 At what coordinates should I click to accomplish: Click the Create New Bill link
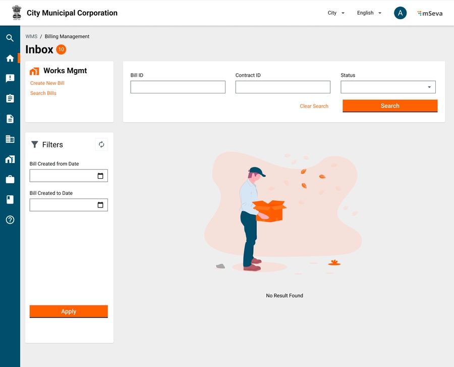pos(47,83)
